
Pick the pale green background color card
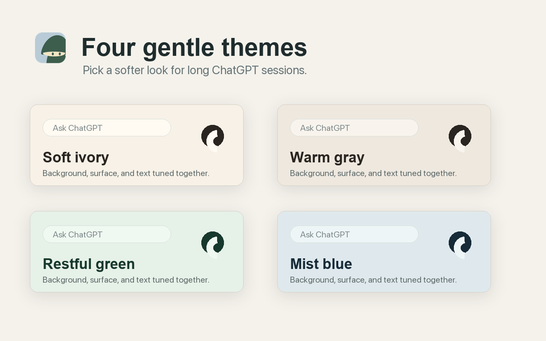point(136,251)
